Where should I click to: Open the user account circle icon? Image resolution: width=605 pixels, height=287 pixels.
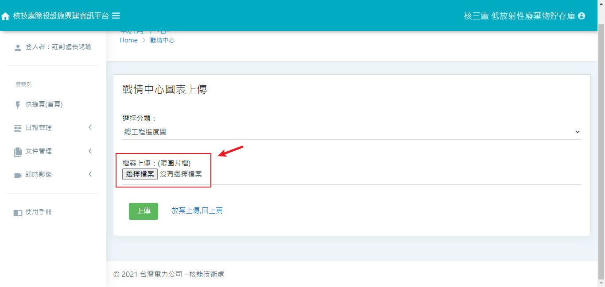pos(582,16)
